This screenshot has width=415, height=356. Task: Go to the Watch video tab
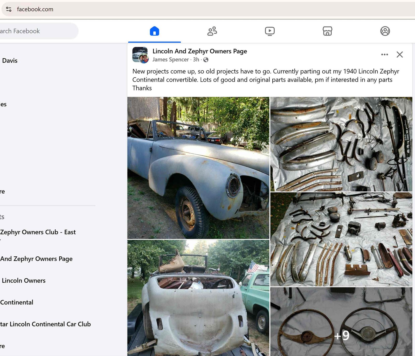(x=269, y=31)
